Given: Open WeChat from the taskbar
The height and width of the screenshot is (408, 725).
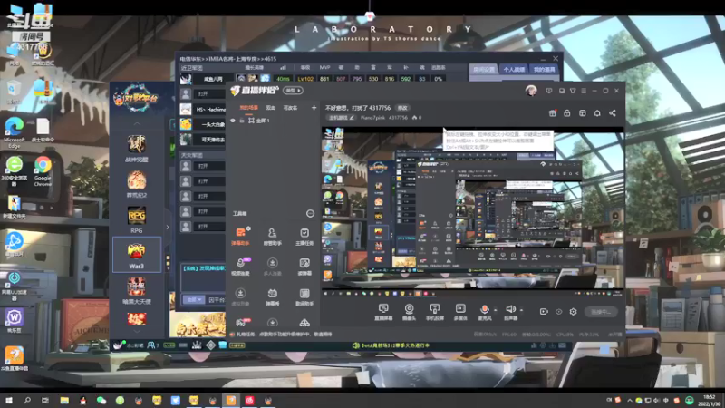Looking at the screenshot, I should click(x=101, y=400).
